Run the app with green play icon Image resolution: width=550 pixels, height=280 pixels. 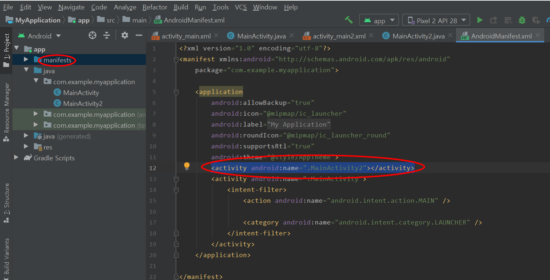pyautogui.click(x=480, y=20)
